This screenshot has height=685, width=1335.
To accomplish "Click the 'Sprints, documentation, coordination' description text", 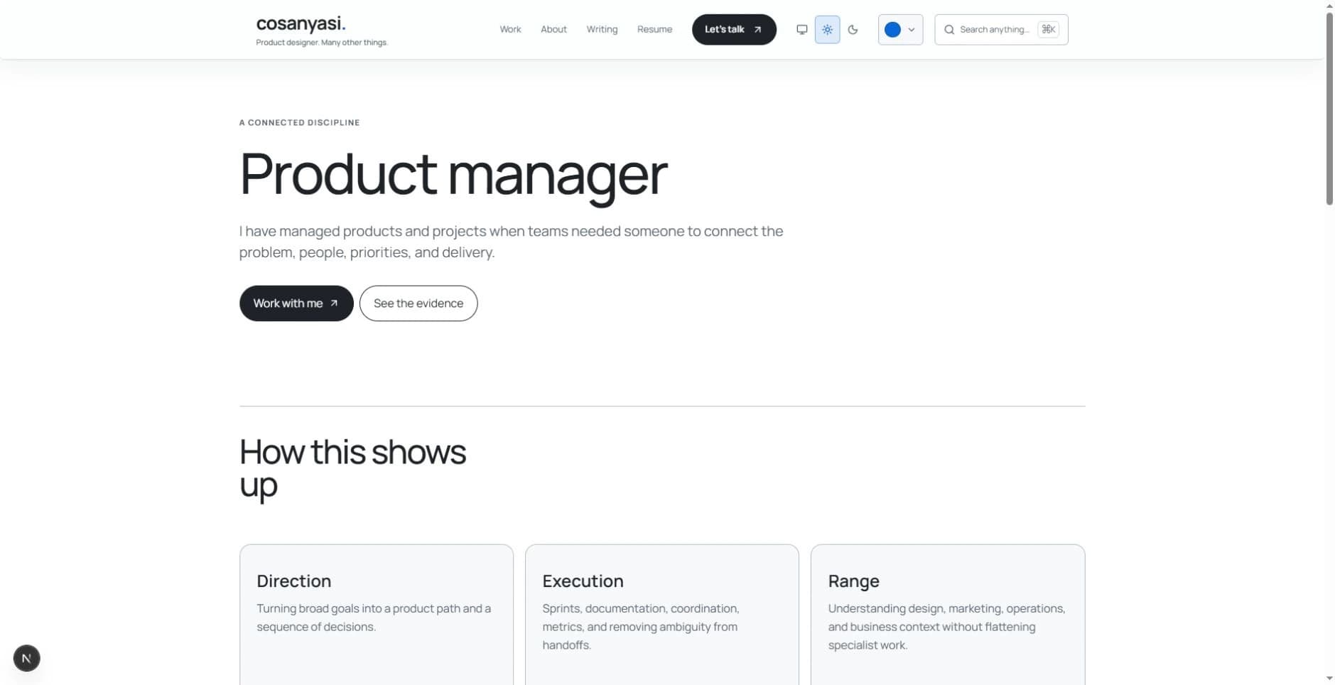I will tap(640, 627).
